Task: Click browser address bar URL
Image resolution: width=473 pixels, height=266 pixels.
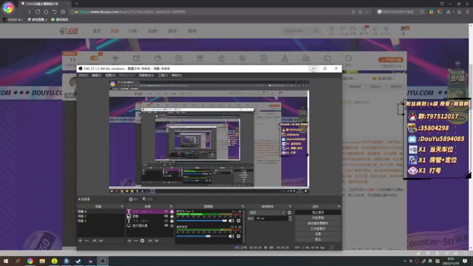Action: click(x=132, y=12)
